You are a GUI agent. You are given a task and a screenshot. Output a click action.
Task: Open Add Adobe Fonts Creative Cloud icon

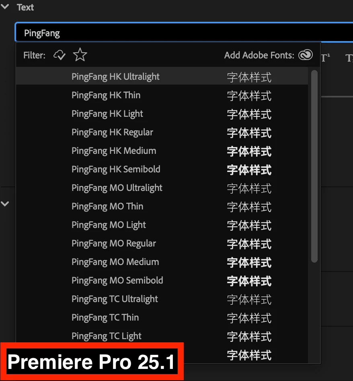coord(306,55)
